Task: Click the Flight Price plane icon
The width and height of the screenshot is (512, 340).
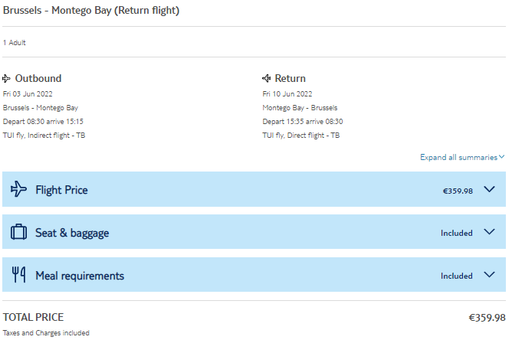Action: (x=18, y=189)
